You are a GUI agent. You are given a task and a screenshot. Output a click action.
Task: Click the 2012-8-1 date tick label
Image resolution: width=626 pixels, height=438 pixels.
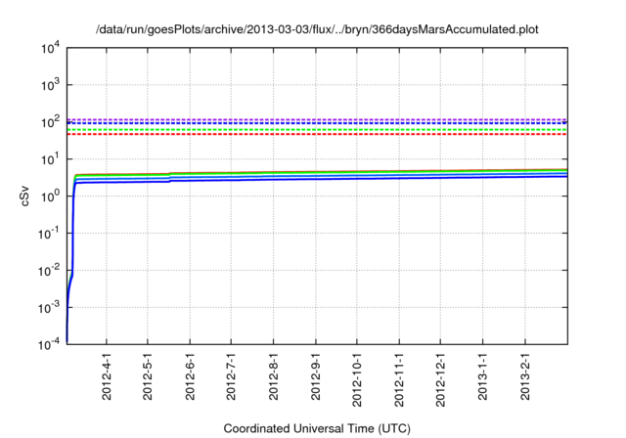[x=274, y=376]
